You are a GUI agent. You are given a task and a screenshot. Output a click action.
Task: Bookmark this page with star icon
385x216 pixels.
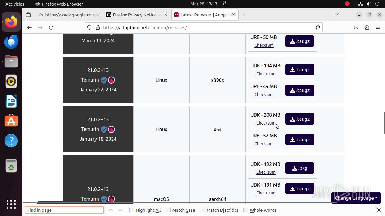[318, 27]
